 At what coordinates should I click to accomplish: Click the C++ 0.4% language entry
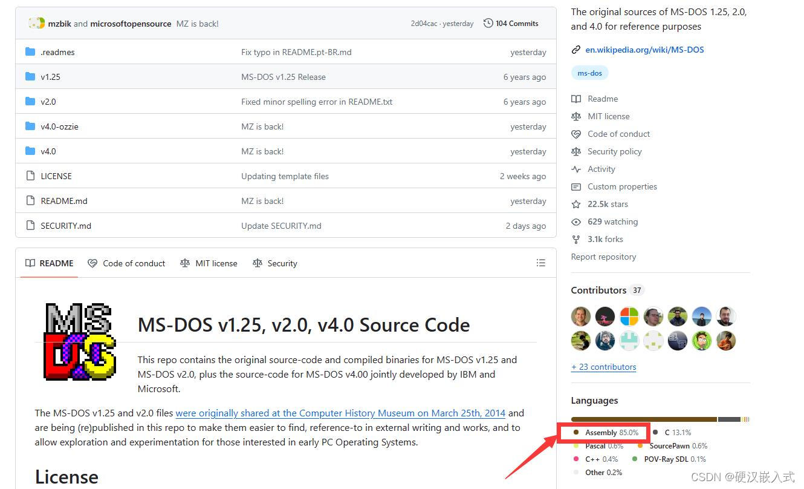(x=596, y=459)
